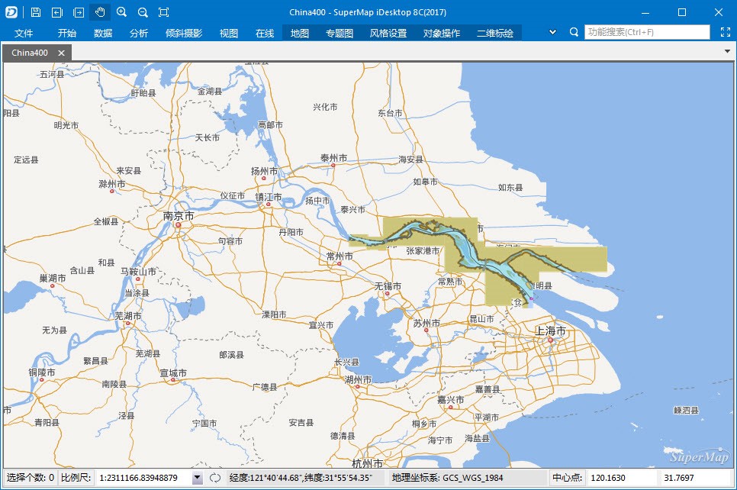Focus the 功能搜索 search field
This screenshot has width=737, height=490.
tap(647, 32)
